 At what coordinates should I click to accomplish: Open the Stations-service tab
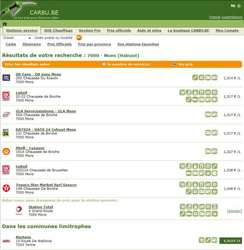pyautogui.click(x=22, y=30)
